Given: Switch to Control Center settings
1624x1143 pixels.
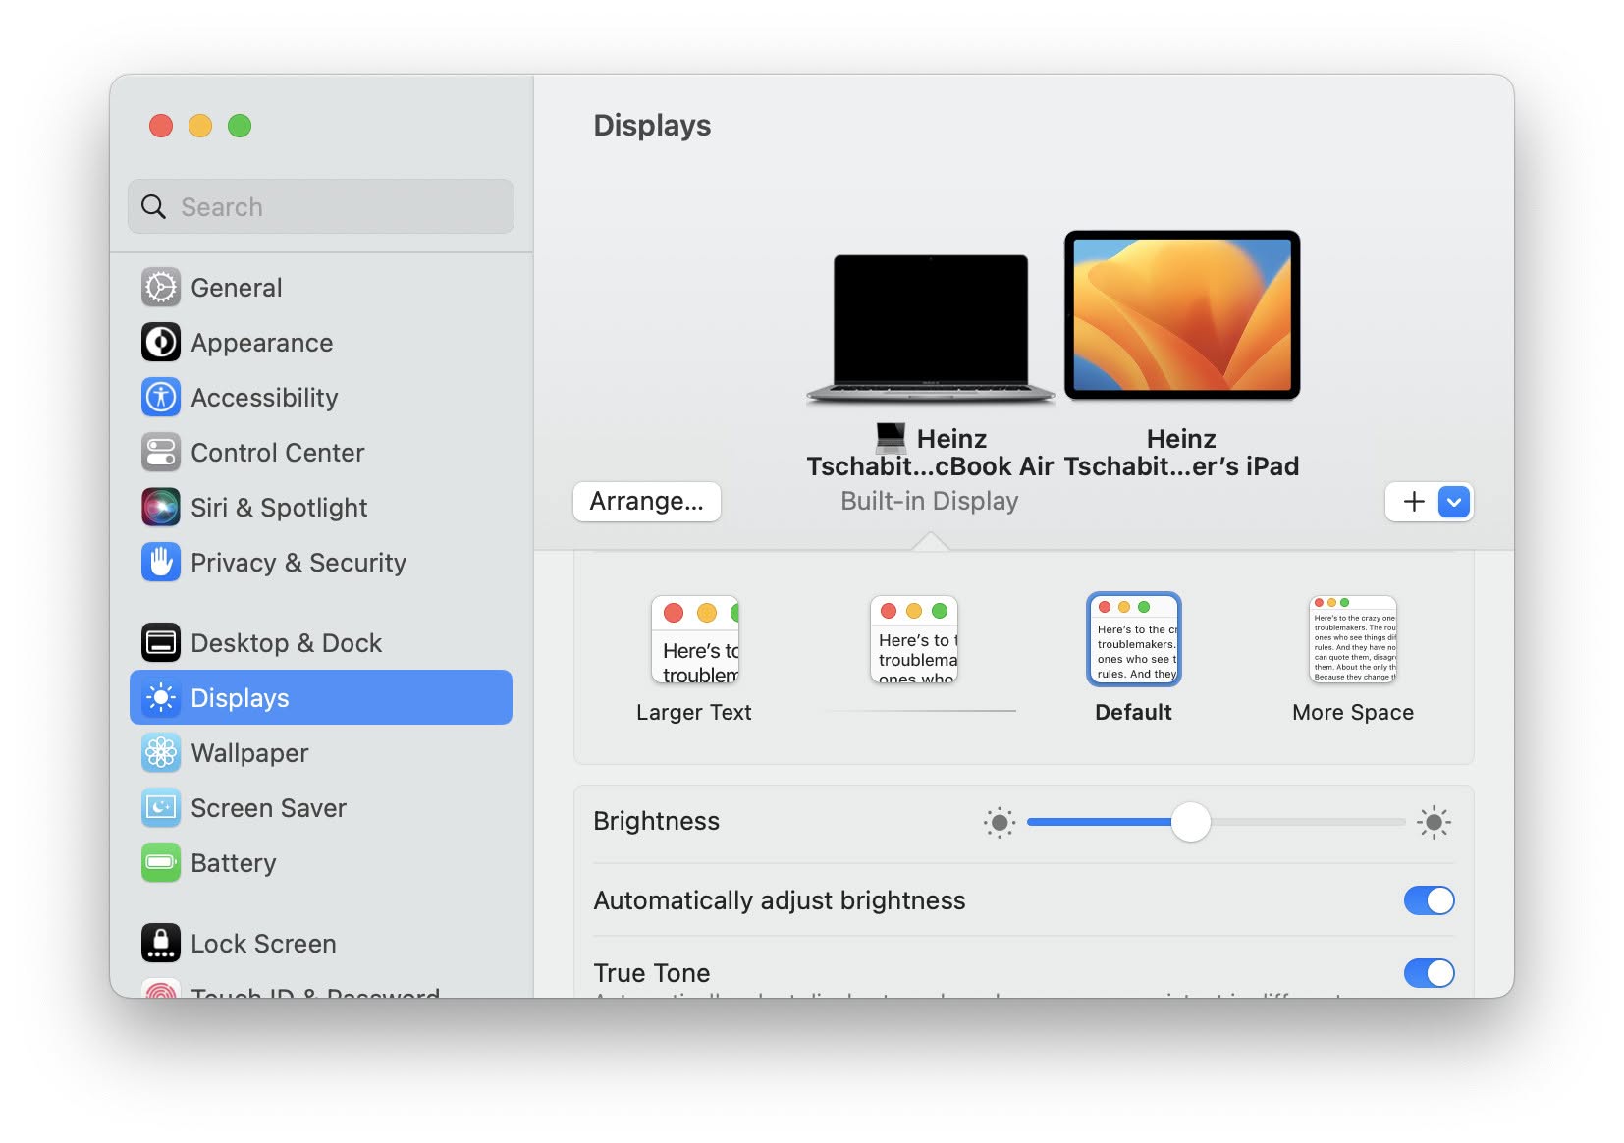Looking at the screenshot, I should click(x=321, y=453).
